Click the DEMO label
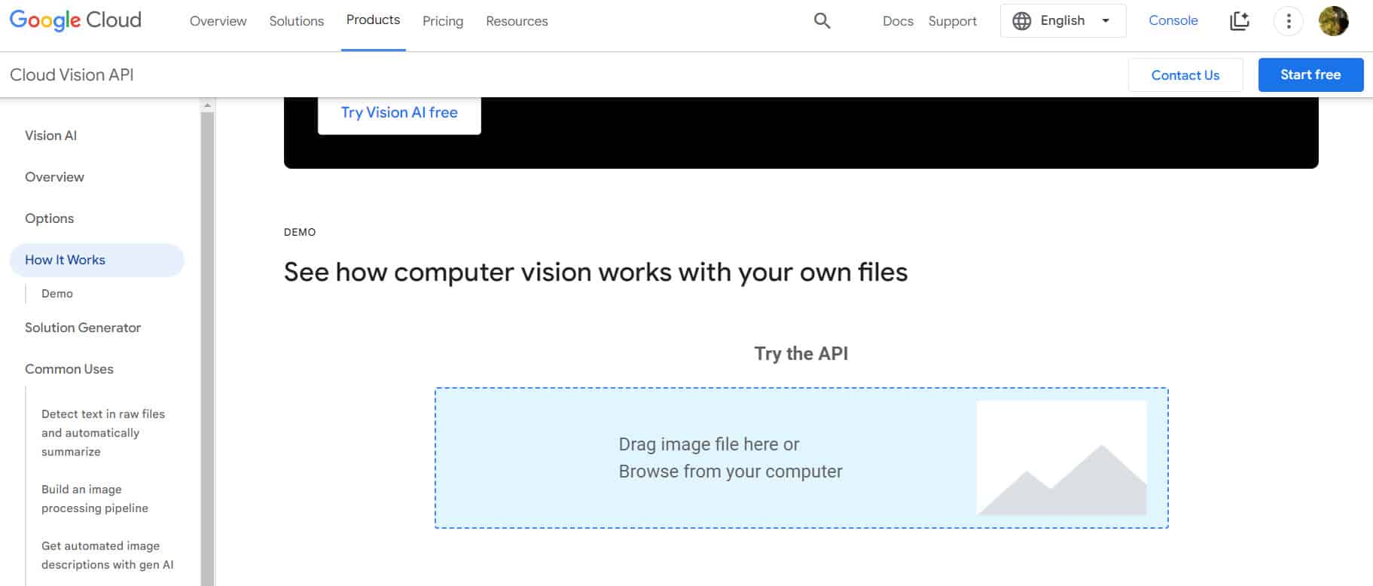 [300, 232]
